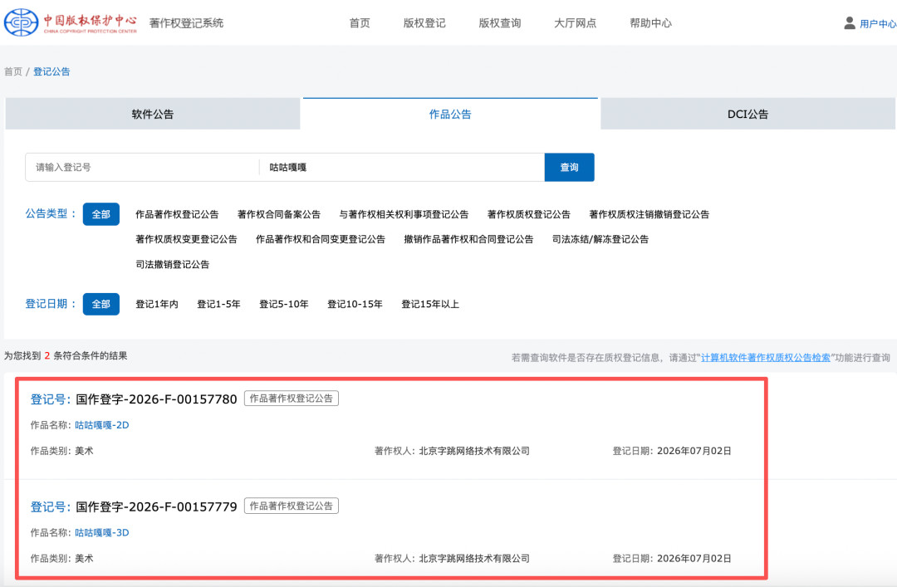Open work name 咕咕嘎嘎-2D
The height and width of the screenshot is (587, 897).
[x=102, y=425]
